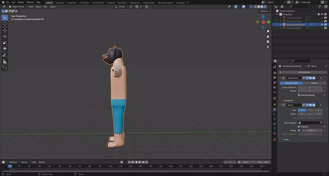Select the Rotate tool
This screenshot has width=329, height=176.
point(5,37)
